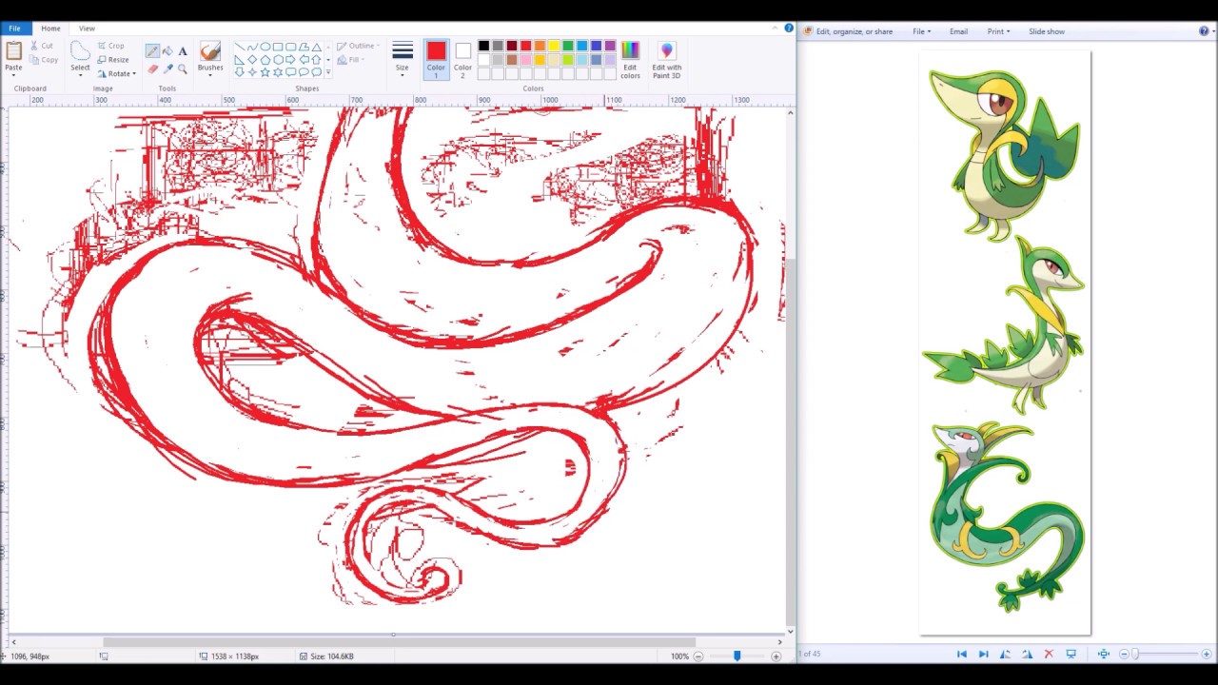
Task: Click fit to window icon in Photo Viewer
Action: 1104,654
